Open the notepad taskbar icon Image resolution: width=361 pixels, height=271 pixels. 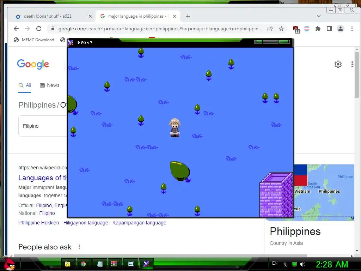100,264
